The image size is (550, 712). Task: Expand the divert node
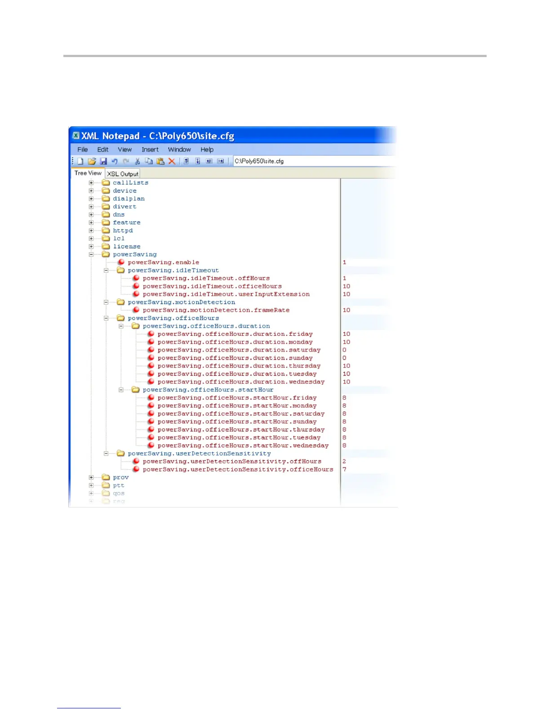91,206
